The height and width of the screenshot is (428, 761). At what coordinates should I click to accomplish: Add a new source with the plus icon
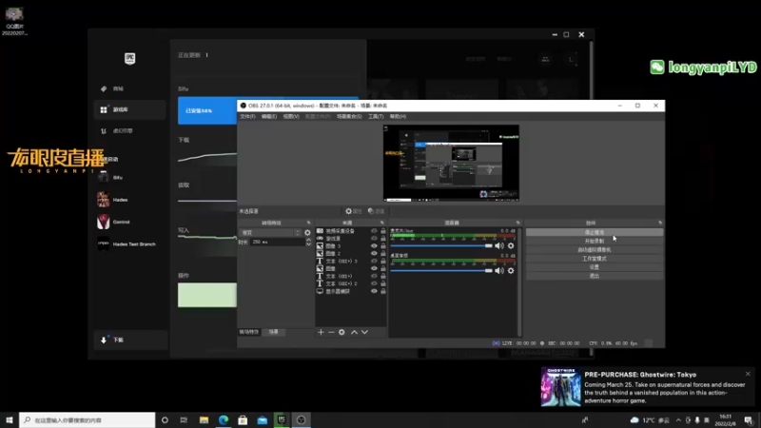(x=321, y=332)
